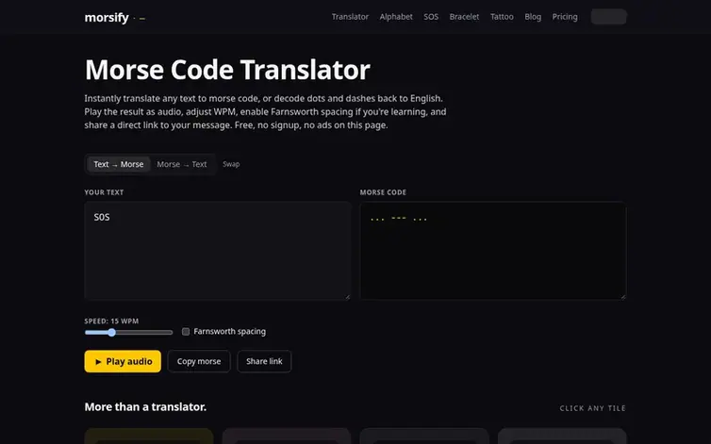
Task: Click the 'Speed: 15 WPM' label
Action: click(111, 321)
